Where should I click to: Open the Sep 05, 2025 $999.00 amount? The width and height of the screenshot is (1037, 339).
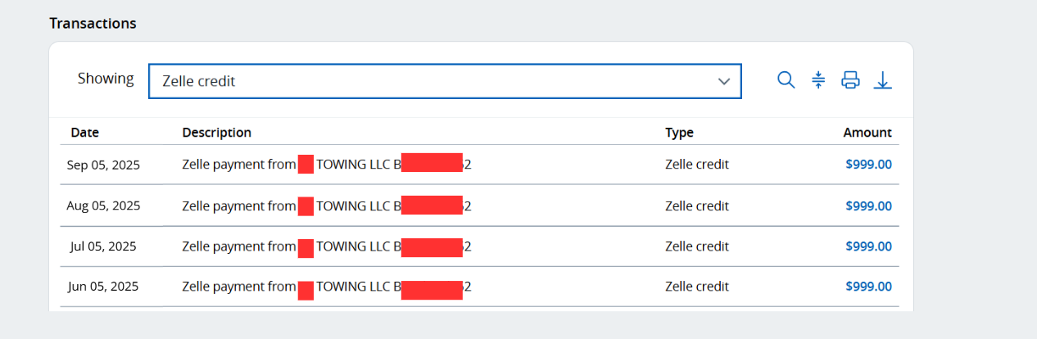(868, 165)
